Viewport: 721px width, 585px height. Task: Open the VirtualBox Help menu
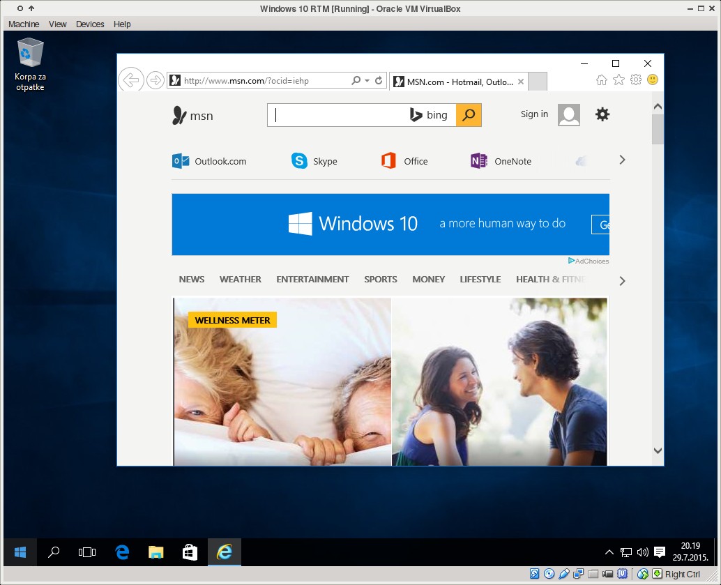[122, 24]
